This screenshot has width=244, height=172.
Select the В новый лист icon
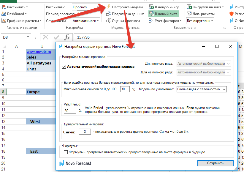[x=152, y=14]
